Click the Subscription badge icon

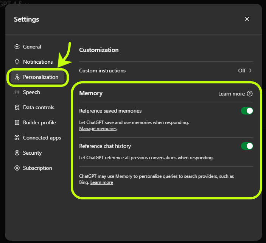(17, 168)
